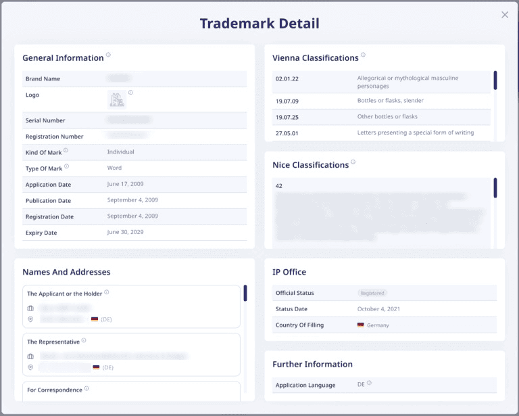The width and height of the screenshot is (519, 416).
Task: Click info icon next to Kind Of Mark
Action: pyautogui.click(x=66, y=150)
